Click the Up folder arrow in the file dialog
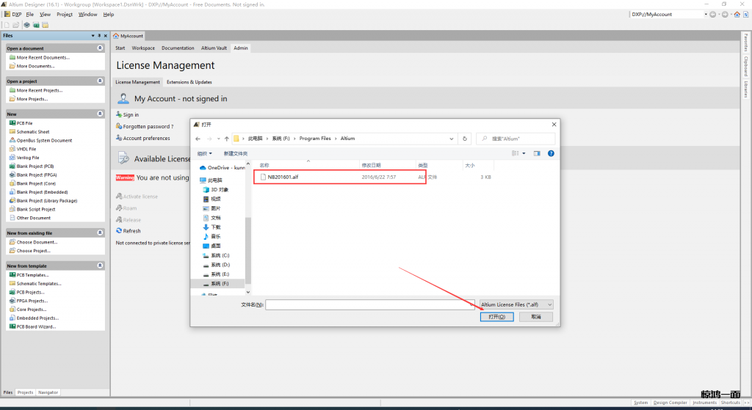The height and width of the screenshot is (410, 752). [226, 138]
